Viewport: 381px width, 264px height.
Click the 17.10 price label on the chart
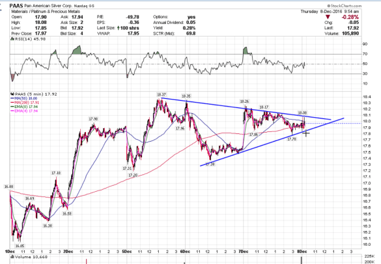click(x=56, y=173)
